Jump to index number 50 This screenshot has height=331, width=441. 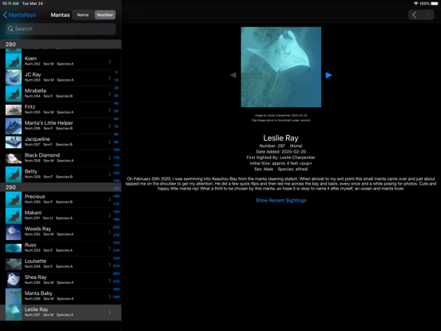point(116,111)
